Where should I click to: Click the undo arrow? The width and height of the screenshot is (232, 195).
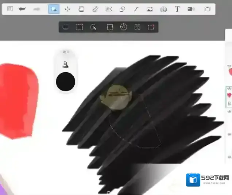(x=22, y=9)
